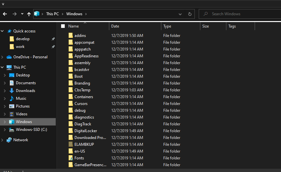Sort by the Size column
281x172 pixels.
click(206, 26)
